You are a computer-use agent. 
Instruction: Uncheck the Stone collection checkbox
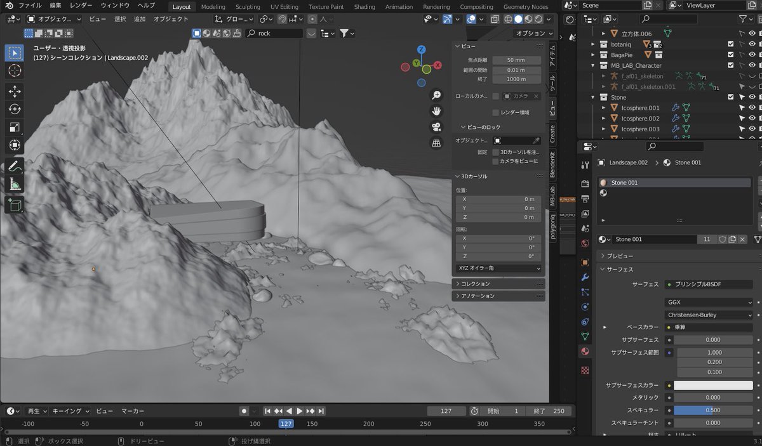[731, 97]
